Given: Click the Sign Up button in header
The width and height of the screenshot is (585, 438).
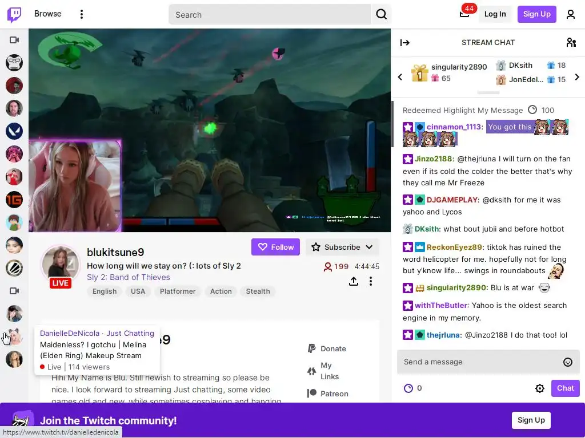Looking at the screenshot, I should coord(536,14).
